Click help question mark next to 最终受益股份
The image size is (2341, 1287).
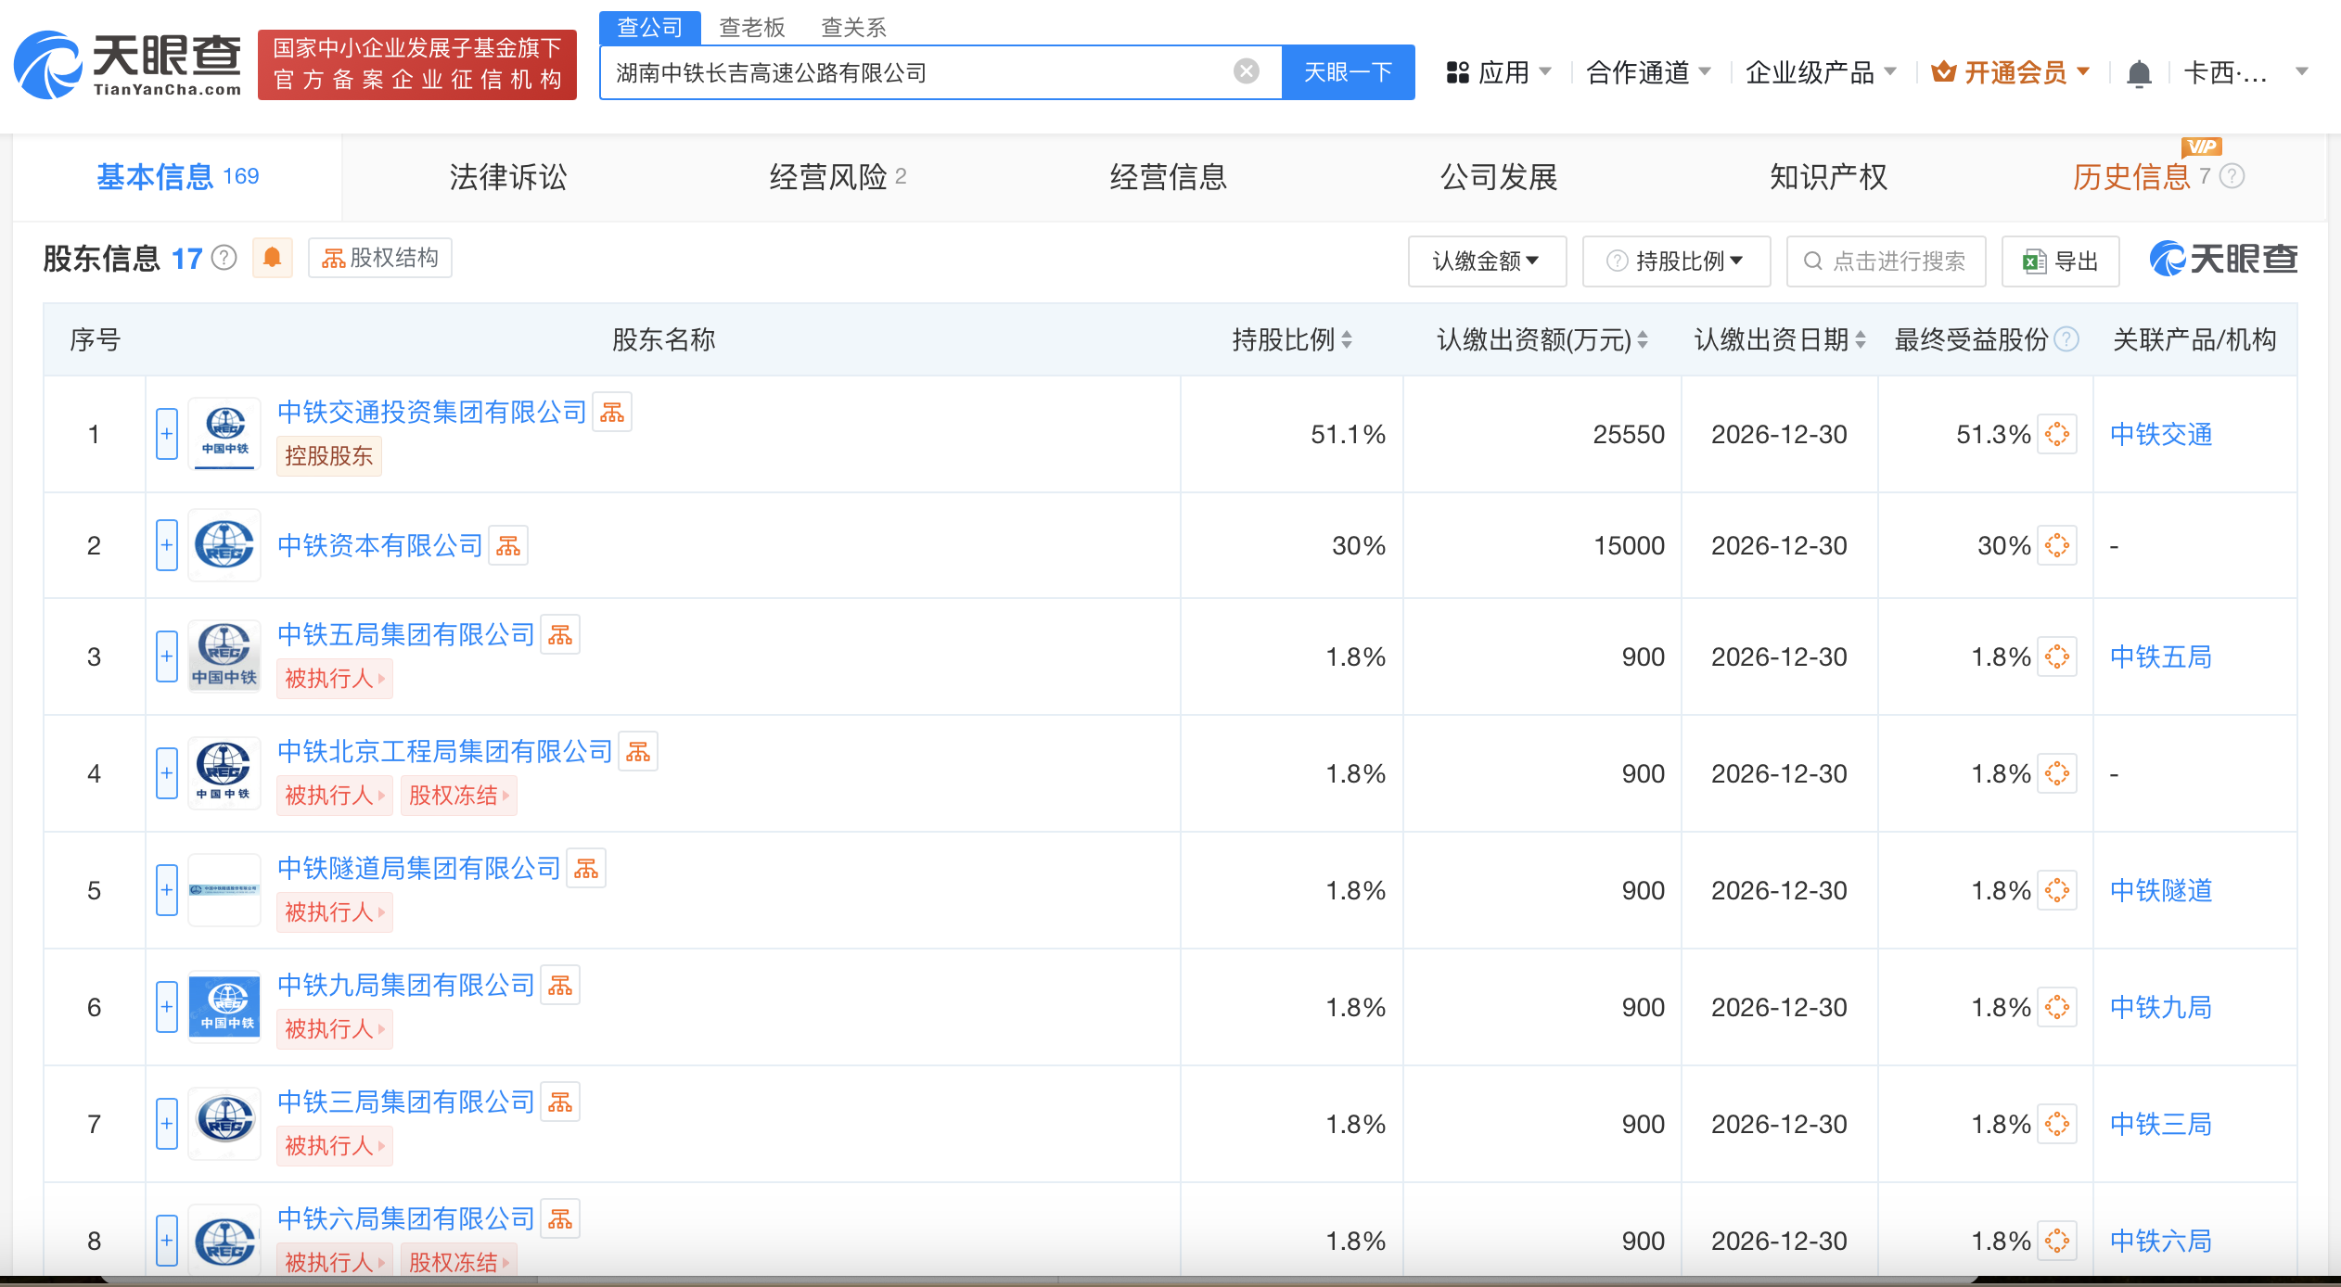(2066, 340)
